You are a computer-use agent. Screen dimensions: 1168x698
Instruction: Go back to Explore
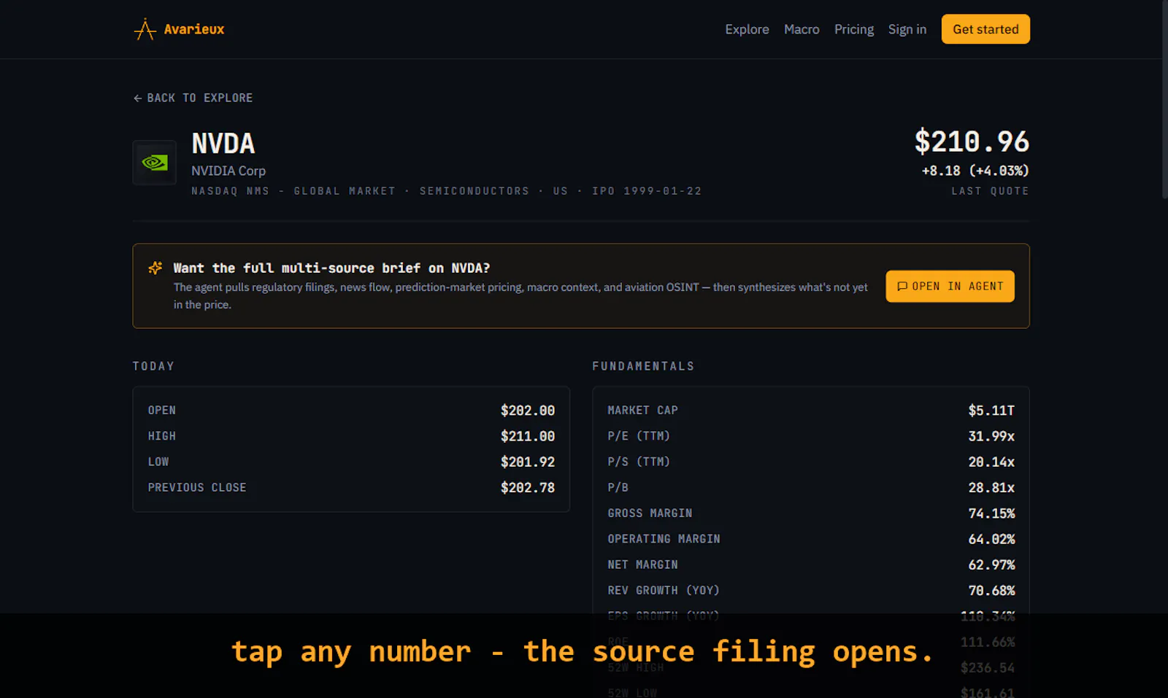(193, 98)
